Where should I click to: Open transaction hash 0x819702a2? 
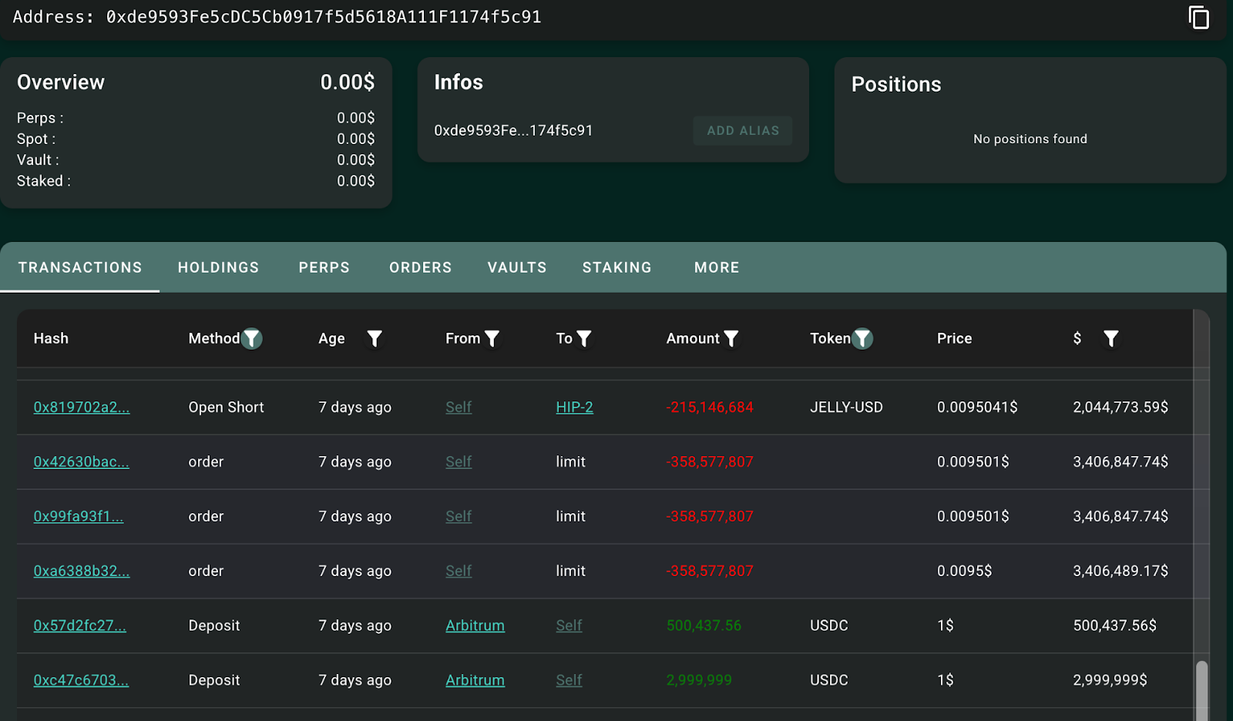click(x=82, y=407)
